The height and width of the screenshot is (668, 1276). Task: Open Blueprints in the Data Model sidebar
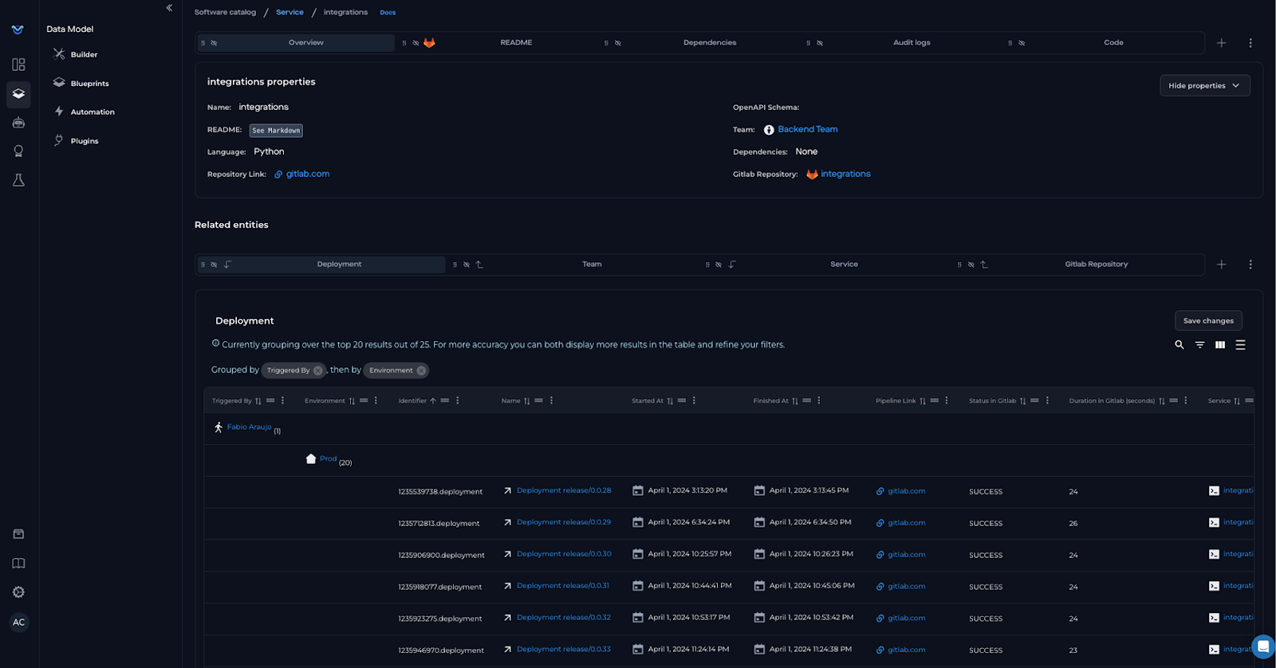pyautogui.click(x=89, y=84)
